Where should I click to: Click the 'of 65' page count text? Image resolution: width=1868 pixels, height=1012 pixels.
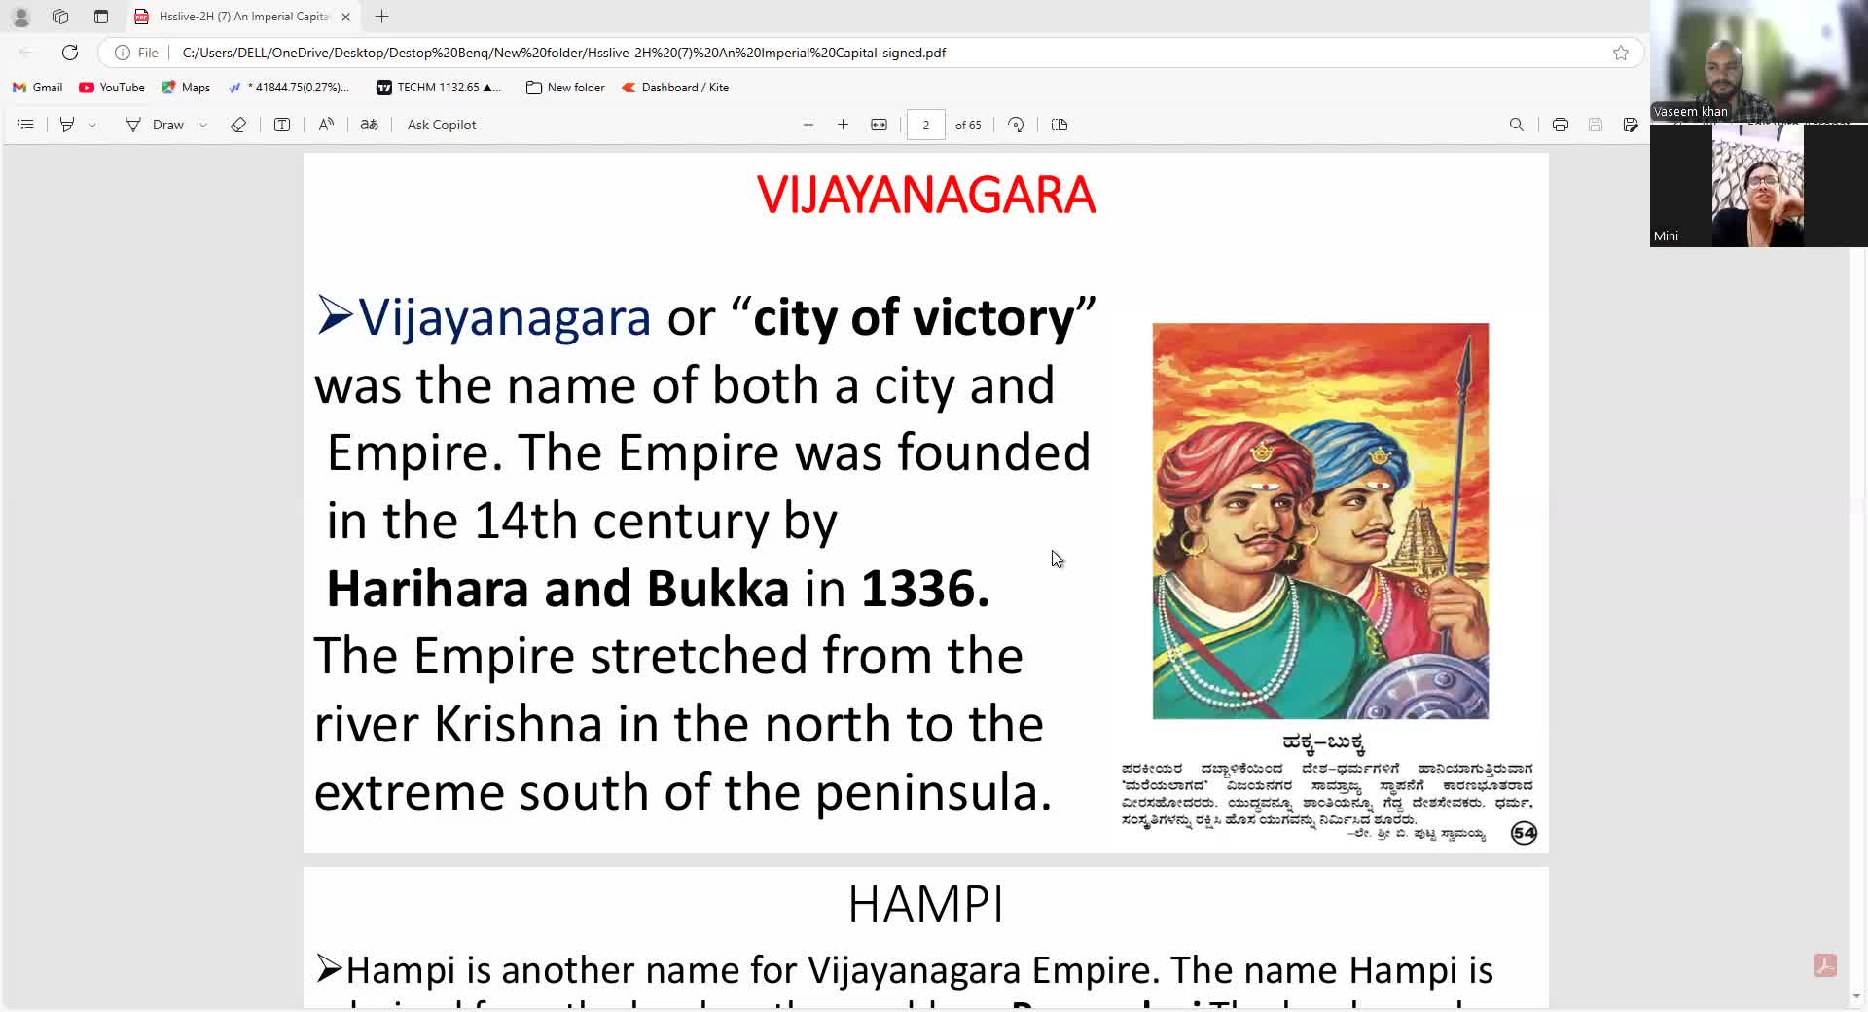click(x=968, y=125)
